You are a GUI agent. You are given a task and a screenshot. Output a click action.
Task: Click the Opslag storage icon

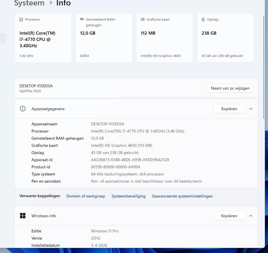203,20
